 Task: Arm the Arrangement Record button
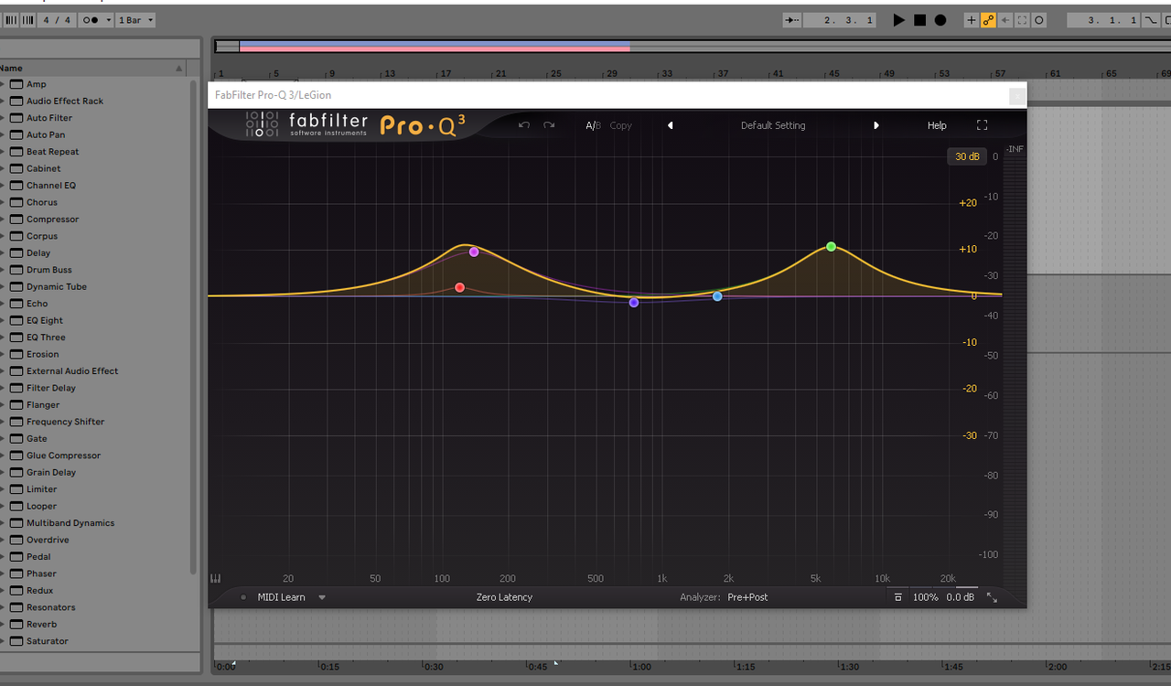click(x=940, y=20)
